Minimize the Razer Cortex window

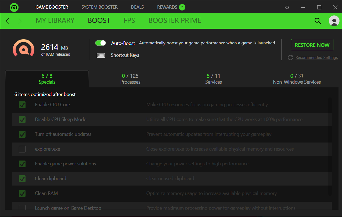click(303, 7)
